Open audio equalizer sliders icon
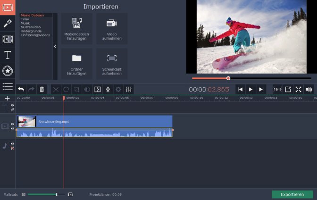Screen dimensions: 317x200 (x=129, y=89)
